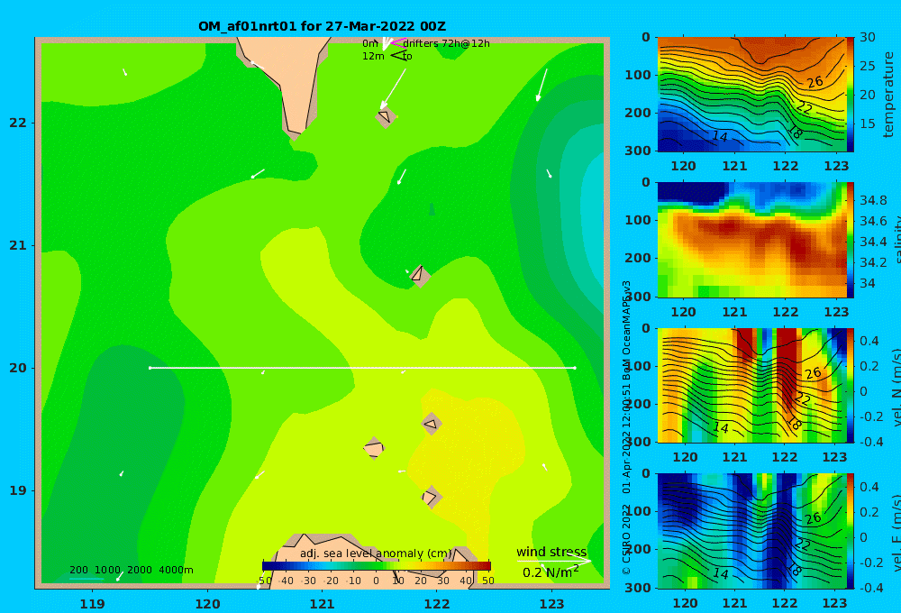
Task: Click the '14' contour label in temperature panel
Action: pyautogui.click(x=720, y=136)
